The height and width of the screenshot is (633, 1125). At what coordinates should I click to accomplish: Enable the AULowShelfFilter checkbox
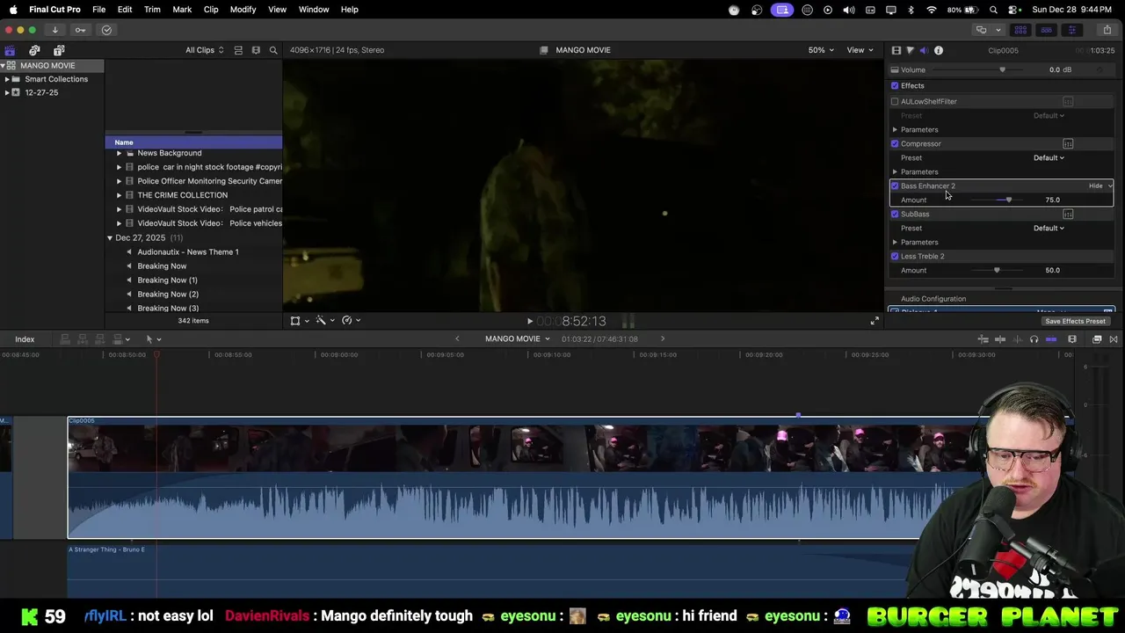895,101
